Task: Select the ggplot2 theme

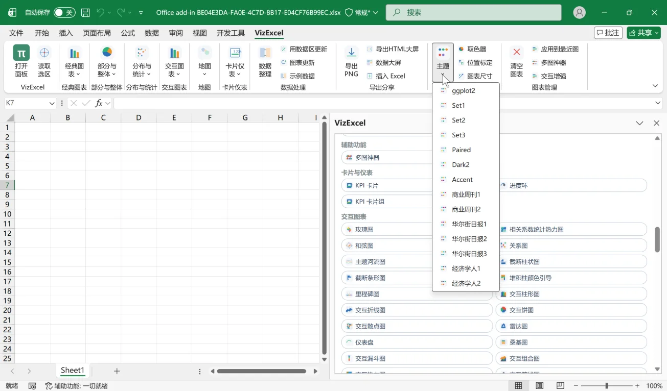Action: (466, 91)
